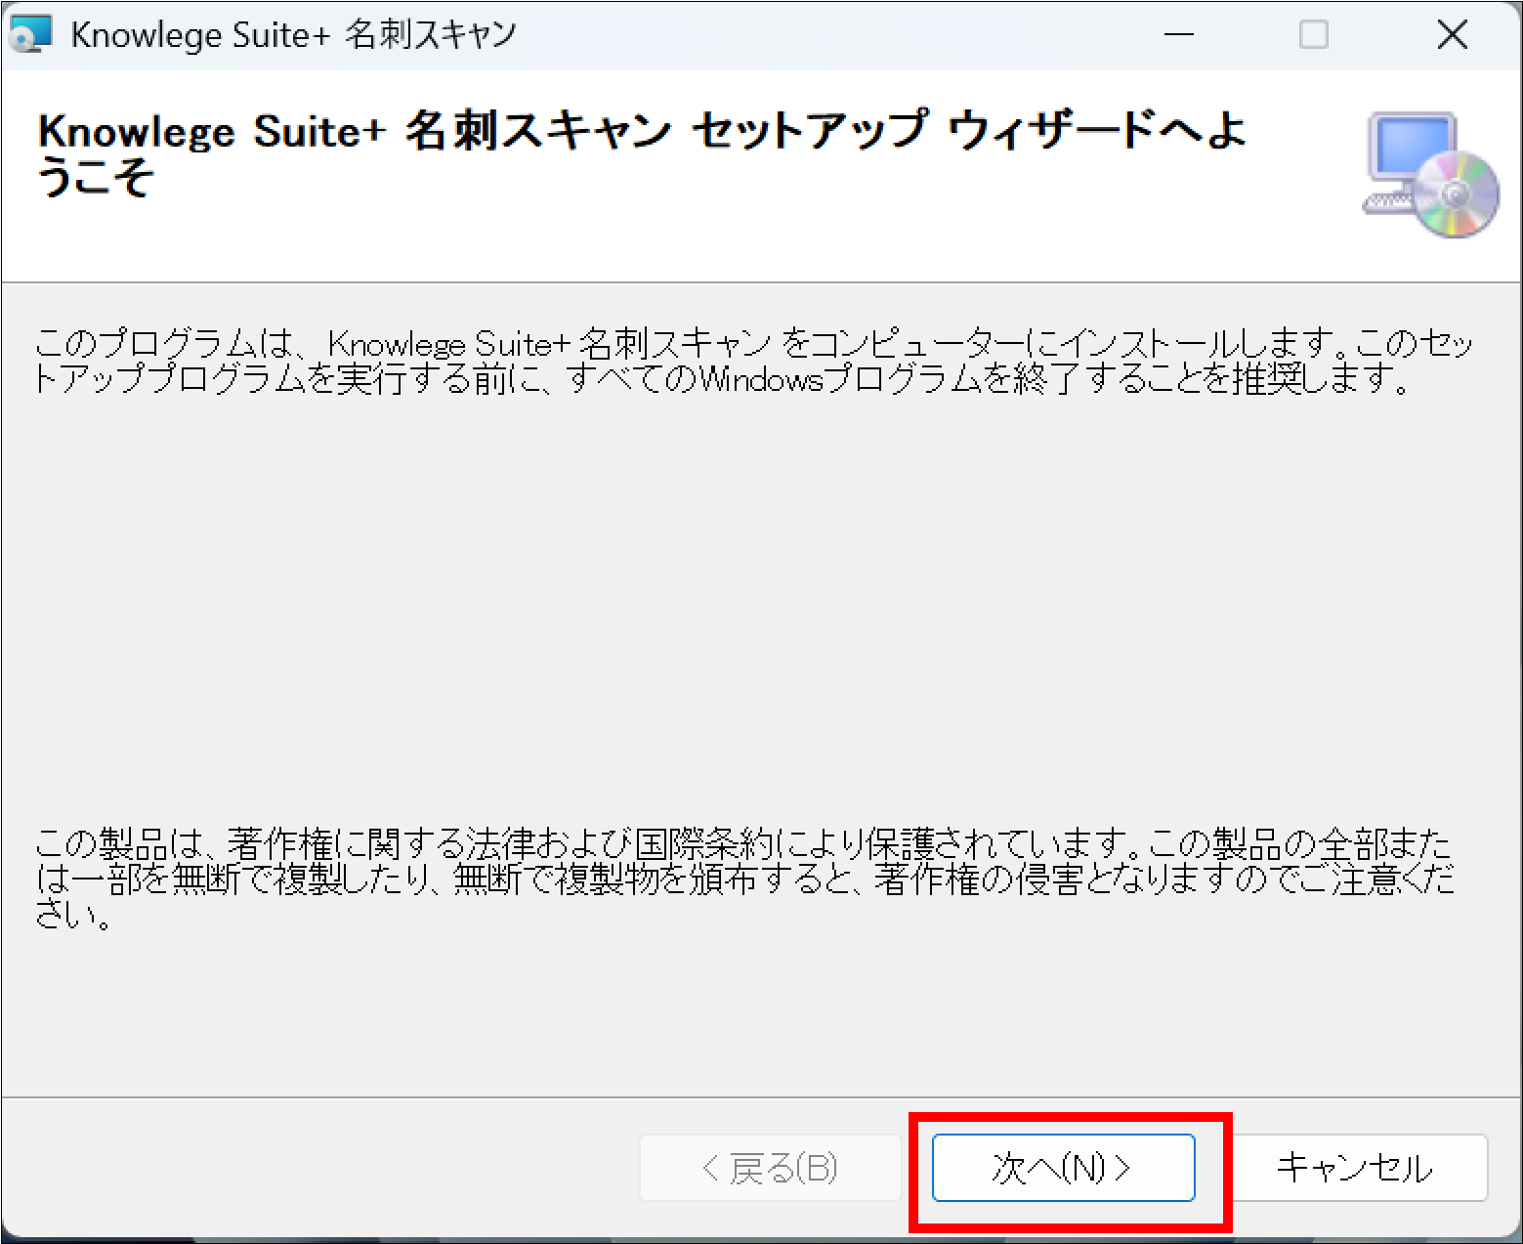
Task: Close the setup wizard window
Action: (x=1453, y=35)
